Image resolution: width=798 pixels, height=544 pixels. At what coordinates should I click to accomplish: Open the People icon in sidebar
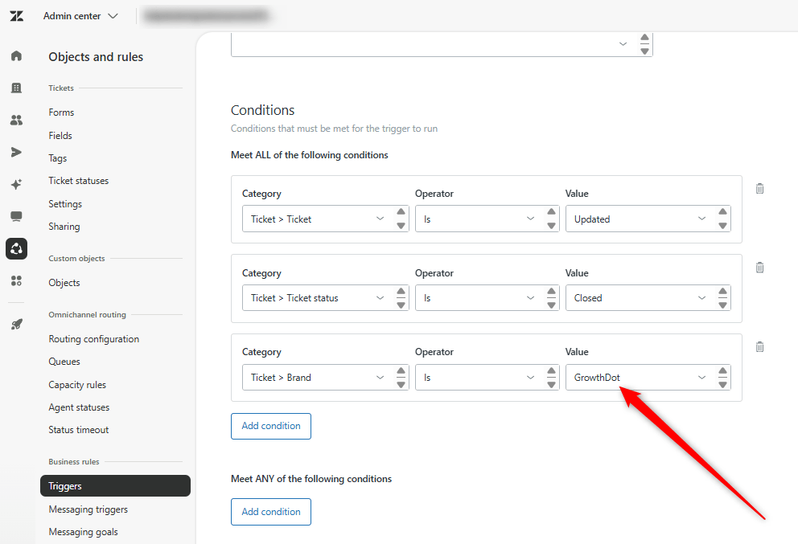tap(16, 120)
